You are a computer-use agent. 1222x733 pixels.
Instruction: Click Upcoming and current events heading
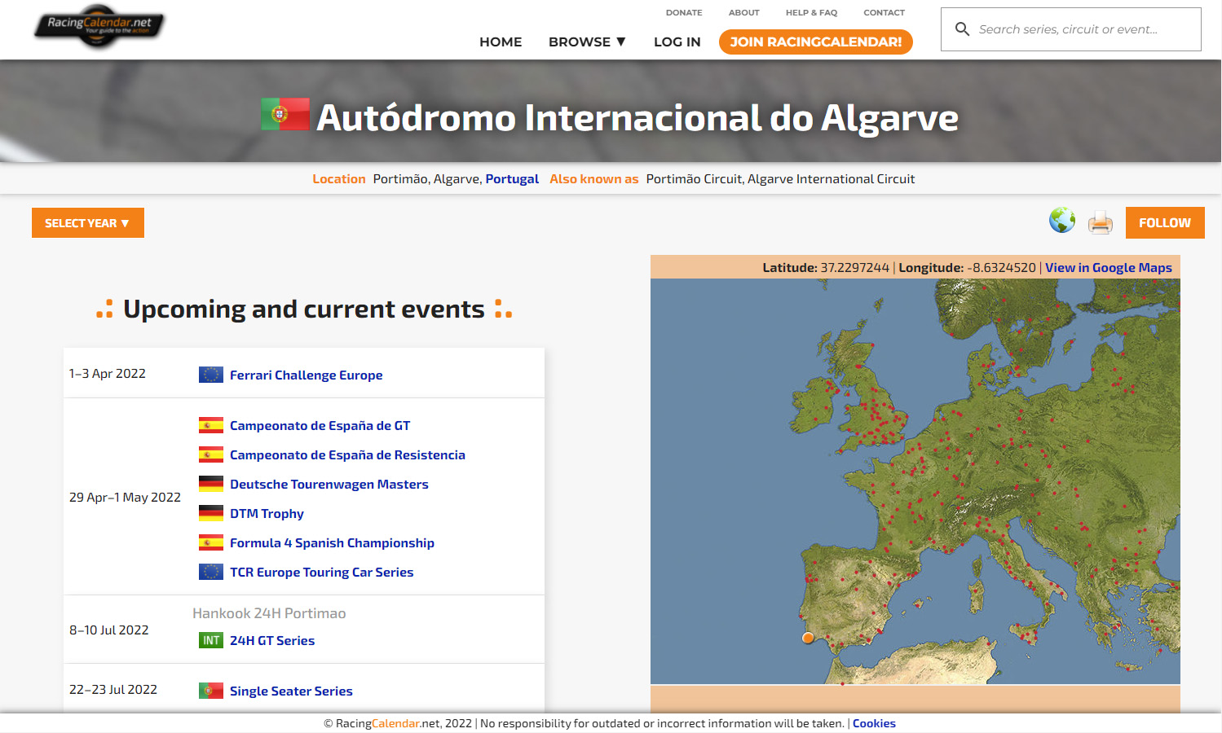click(x=304, y=309)
